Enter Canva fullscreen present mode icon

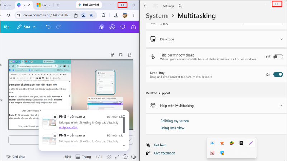[x=117, y=157]
